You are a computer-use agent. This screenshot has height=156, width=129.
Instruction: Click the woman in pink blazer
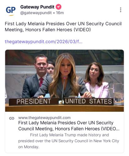(96, 80)
